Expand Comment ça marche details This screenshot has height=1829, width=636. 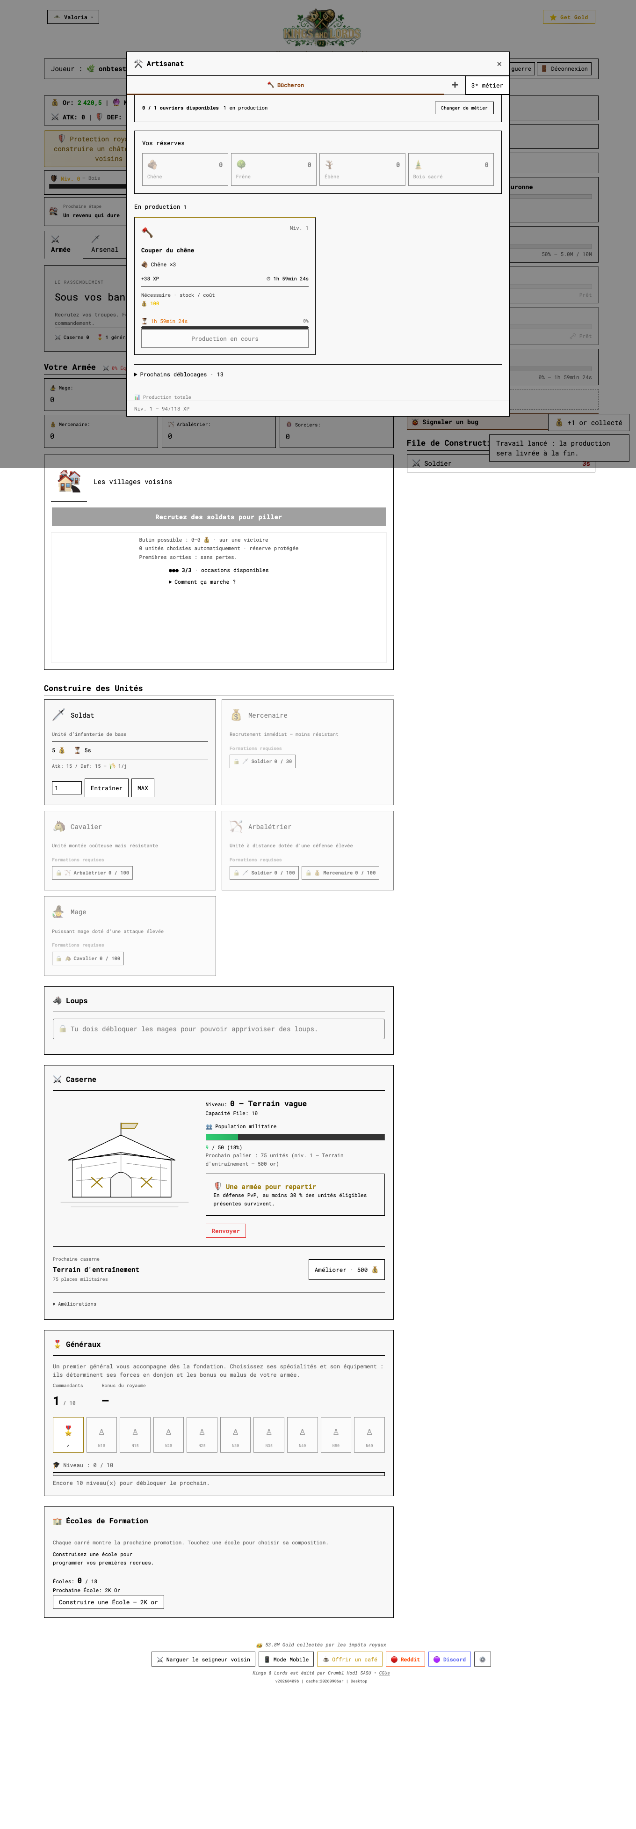202,581
